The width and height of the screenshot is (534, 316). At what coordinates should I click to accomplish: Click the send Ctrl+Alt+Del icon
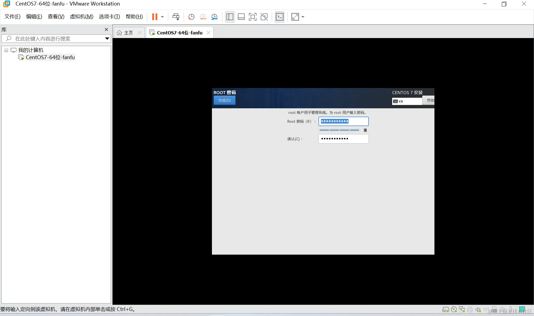pos(176,17)
